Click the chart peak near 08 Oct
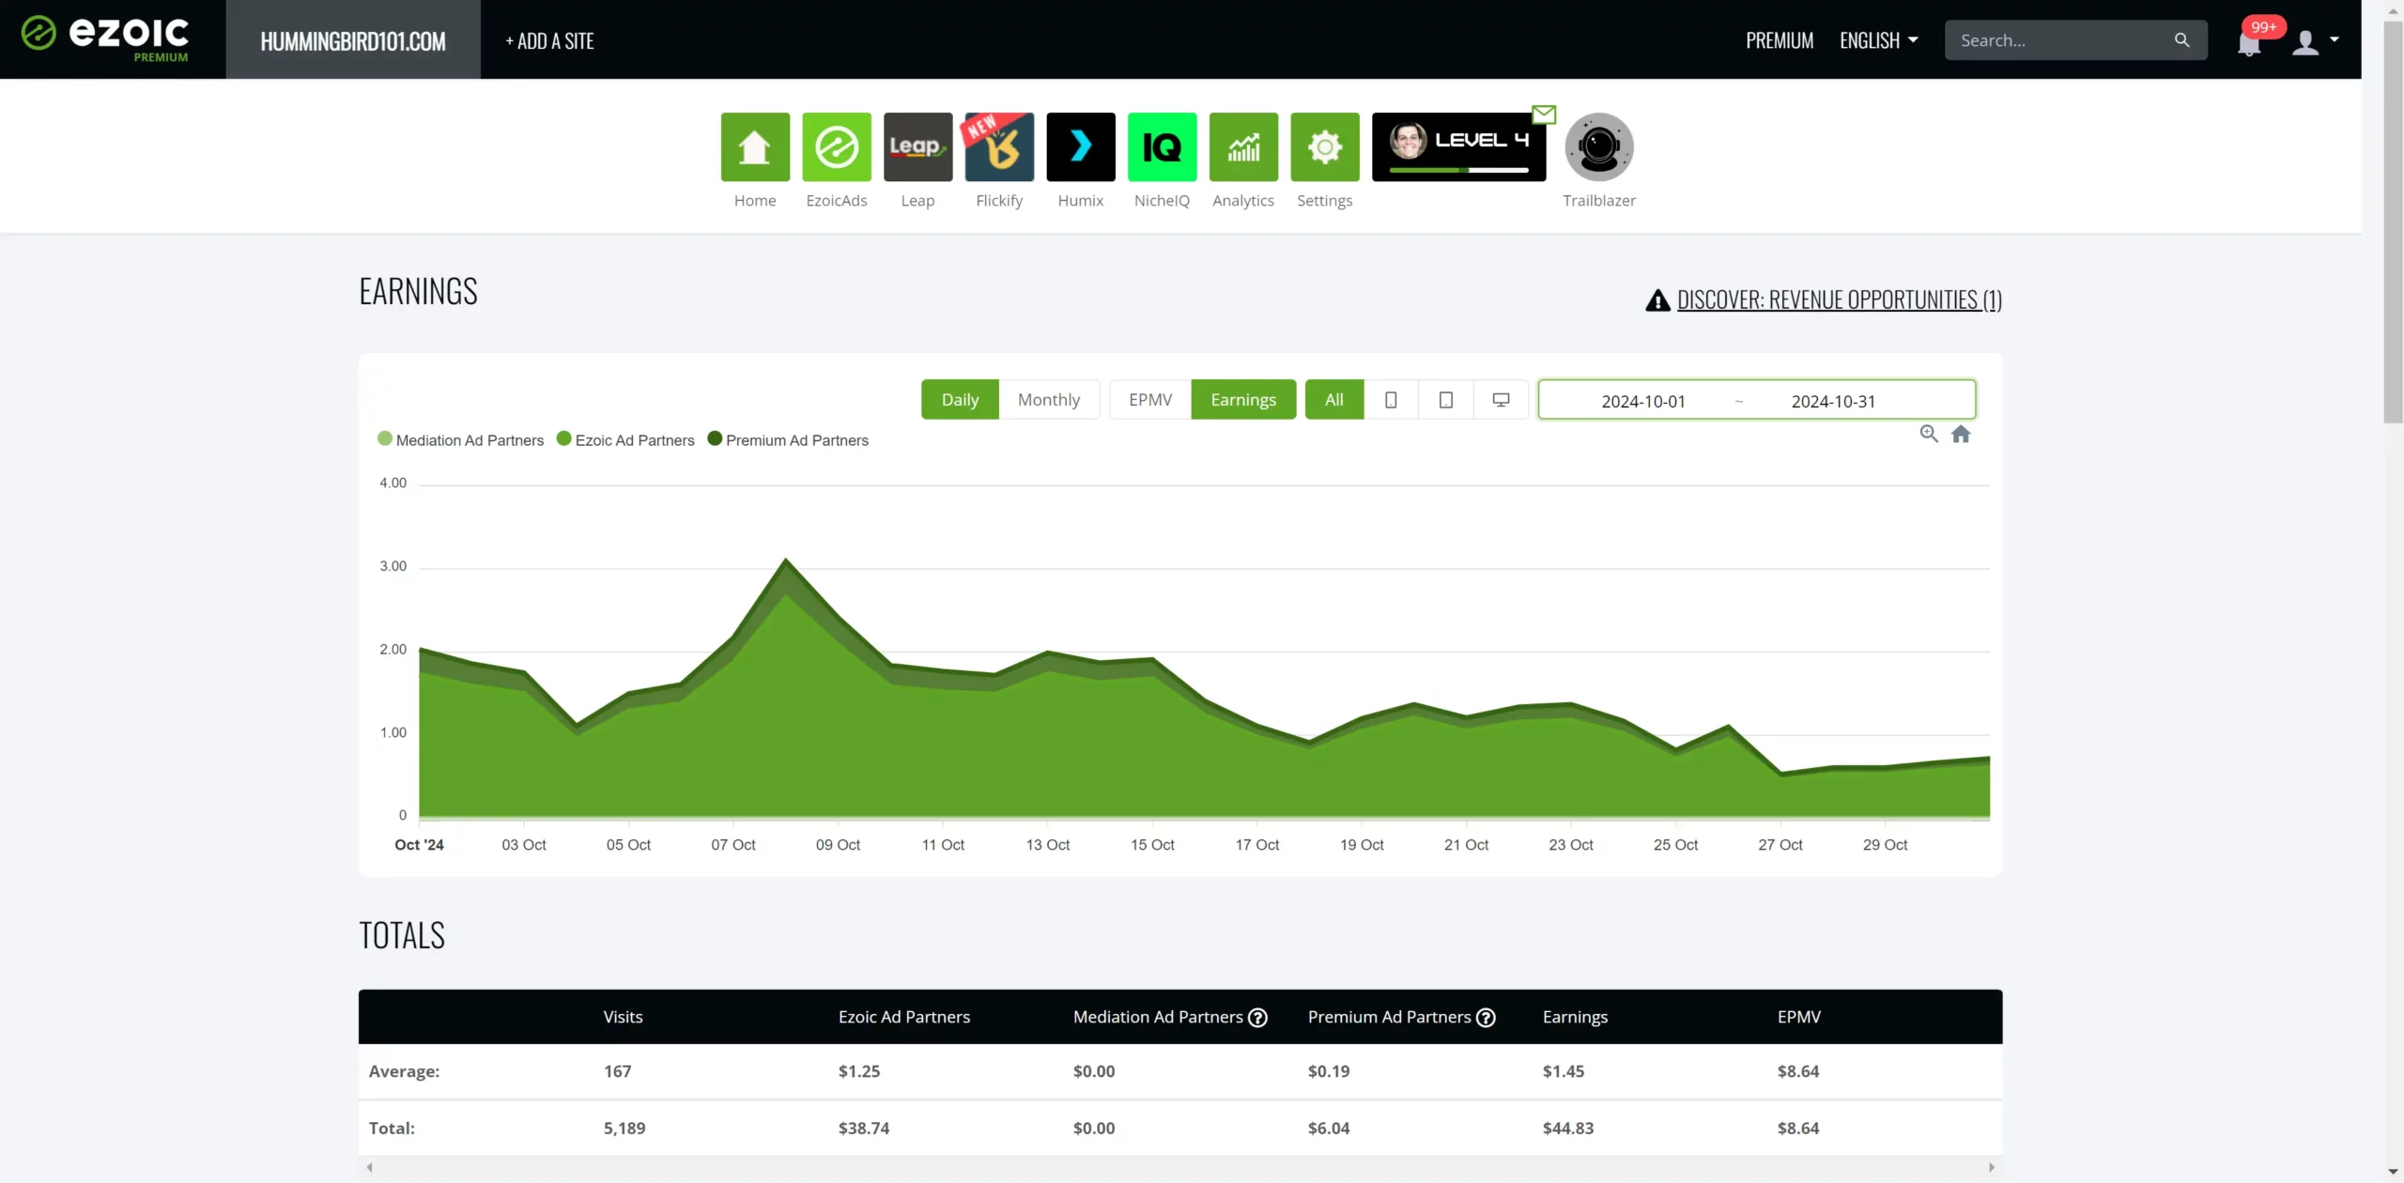Screen dimensions: 2404x1183 (786, 561)
